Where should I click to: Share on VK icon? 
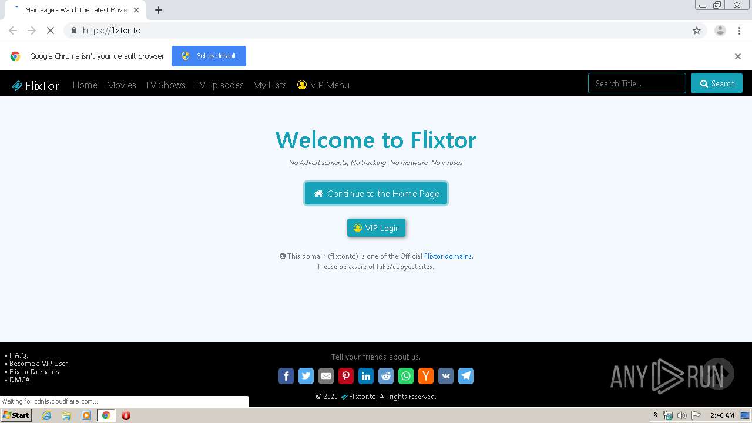pos(446,376)
